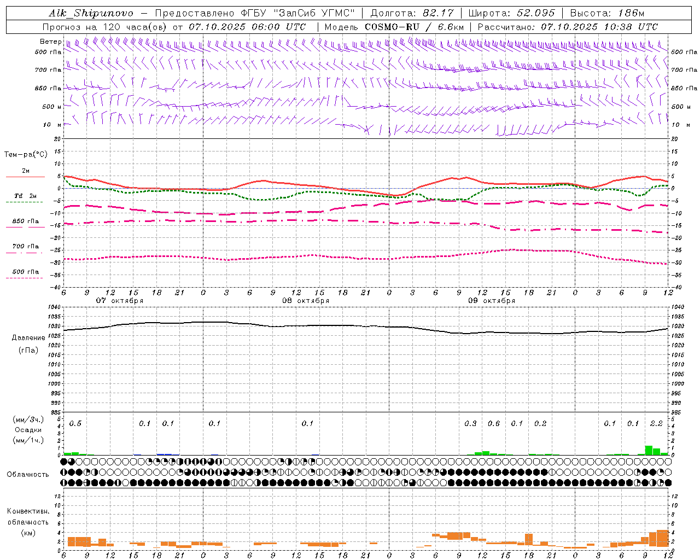700x560 pixels.
Task: Click the station name Alk_Shipunovo in the header
Action: [x=91, y=13]
